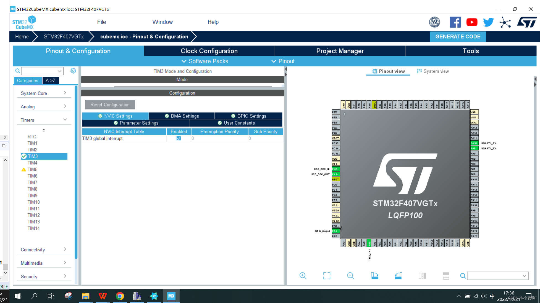Click the Facebook icon in the top bar
The image size is (540, 303).
(455, 22)
